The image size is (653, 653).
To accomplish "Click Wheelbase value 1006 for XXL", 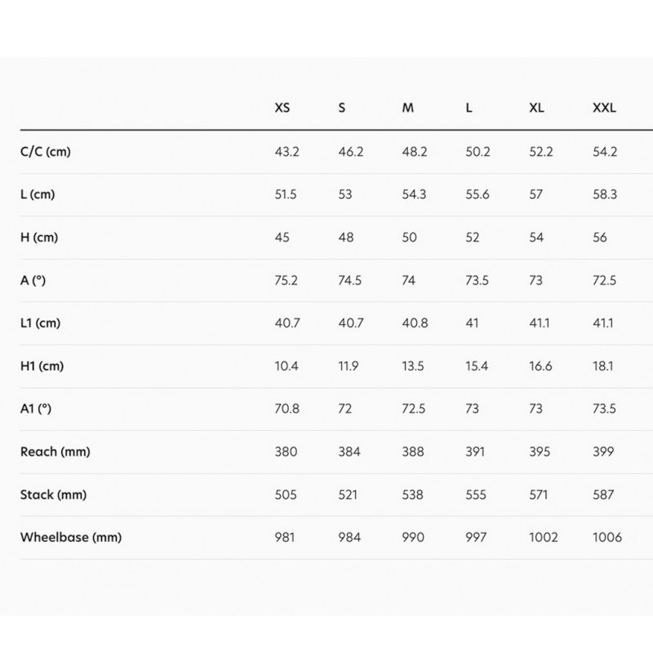I will 606,537.
